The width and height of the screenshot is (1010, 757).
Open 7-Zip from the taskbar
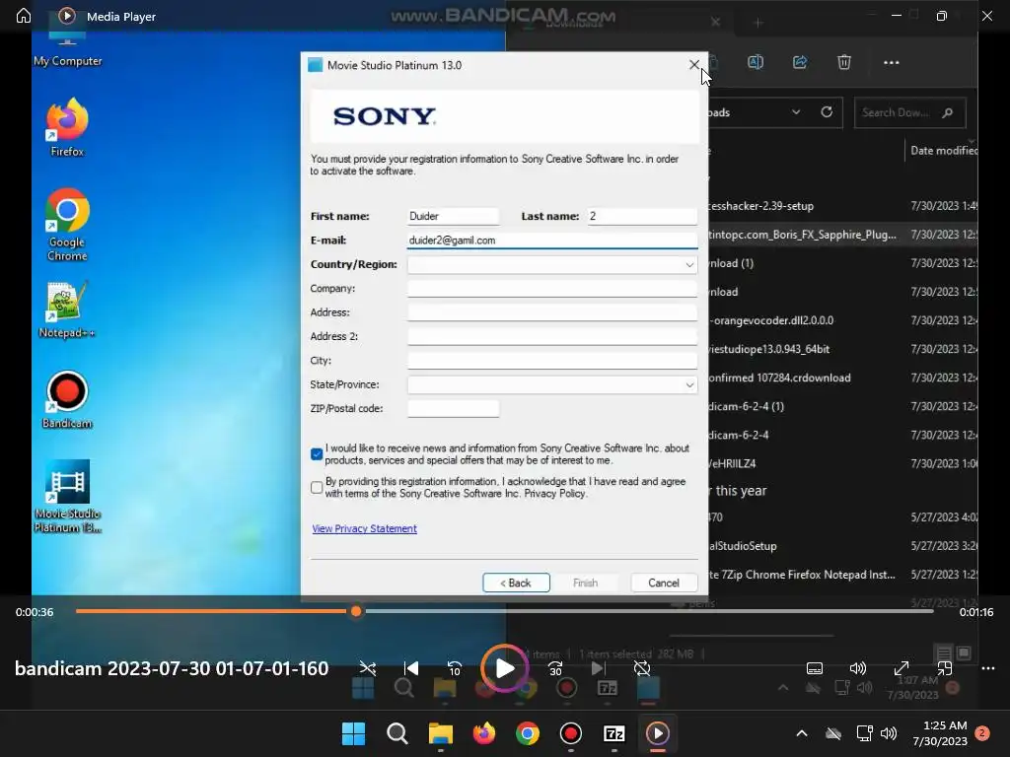point(613,733)
